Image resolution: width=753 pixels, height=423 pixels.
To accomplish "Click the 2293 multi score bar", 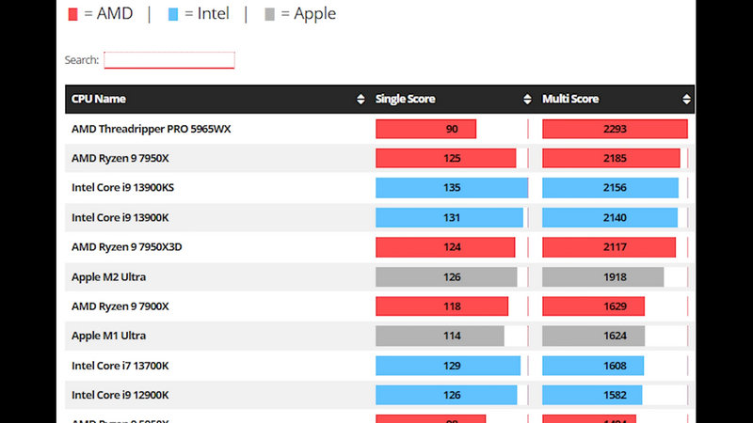I will tap(615, 129).
